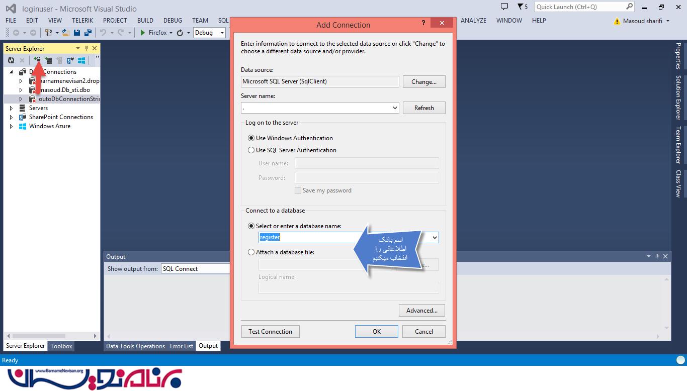Image resolution: width=687 pixels, height=391 pixels.
Task: Open the Server name dropdown
Action: click(x=395, y=108)
